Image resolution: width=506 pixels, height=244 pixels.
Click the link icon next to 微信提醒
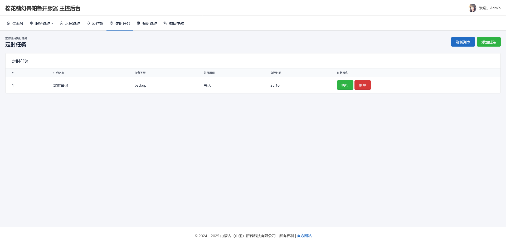tap(165, 23)
